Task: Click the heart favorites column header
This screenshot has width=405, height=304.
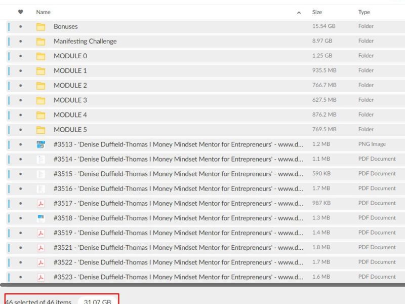Action: point(20,12)
